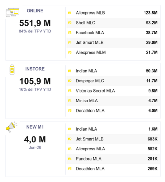Click the 38.7M value

click(152, 33)
